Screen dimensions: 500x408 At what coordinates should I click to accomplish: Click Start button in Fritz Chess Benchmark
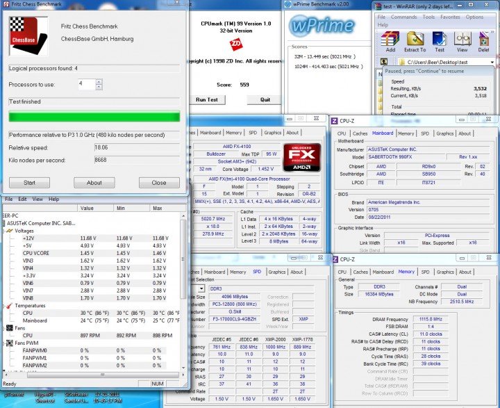[x=29, y=183]
